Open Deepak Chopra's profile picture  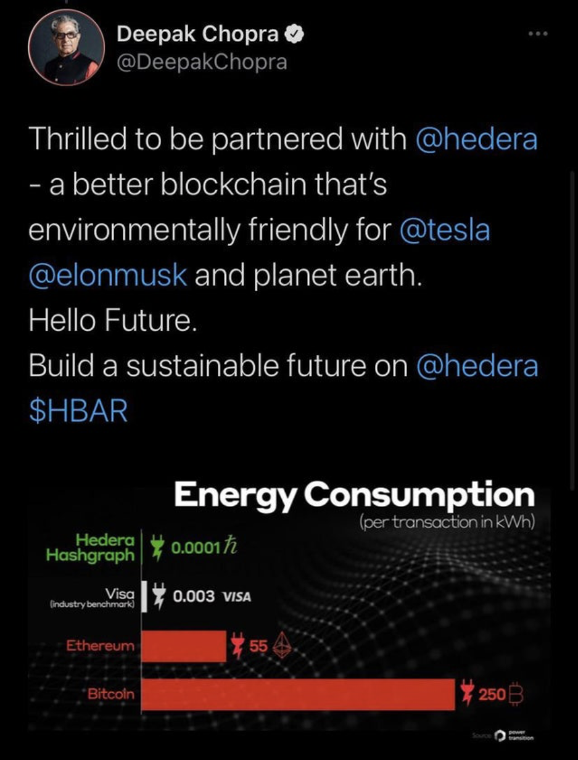[x=67, y=47]
